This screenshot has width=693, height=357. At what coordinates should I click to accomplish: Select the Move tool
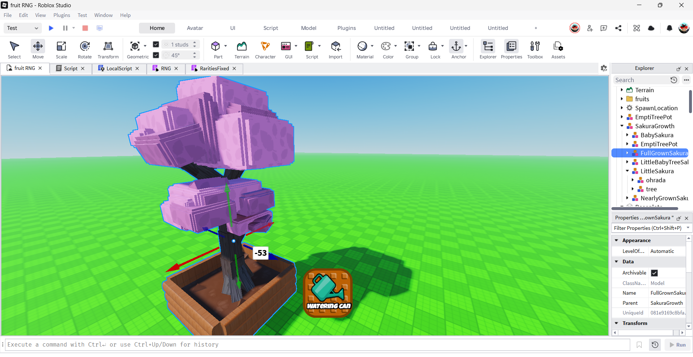pyautogui.click(x=38, y=49)
